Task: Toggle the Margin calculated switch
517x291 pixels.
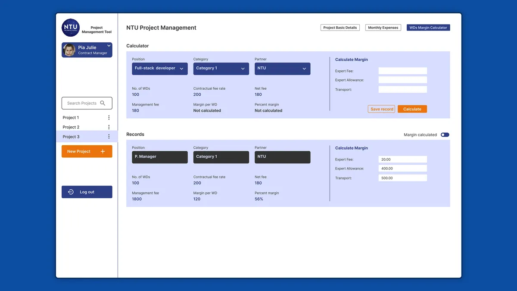Action: 445,135
